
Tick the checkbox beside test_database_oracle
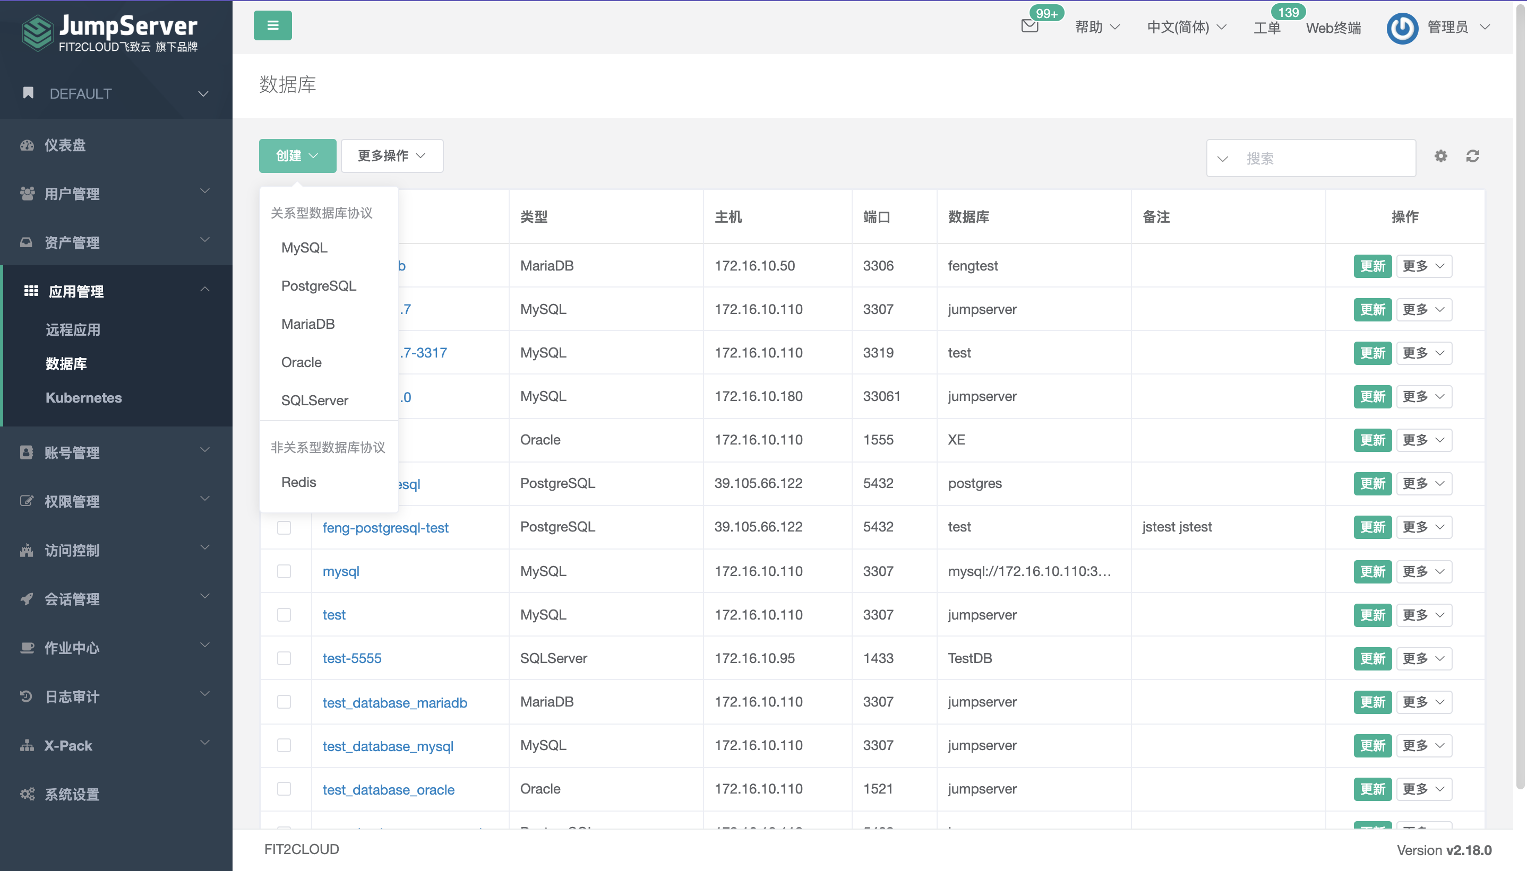click(x=284, y=789)
